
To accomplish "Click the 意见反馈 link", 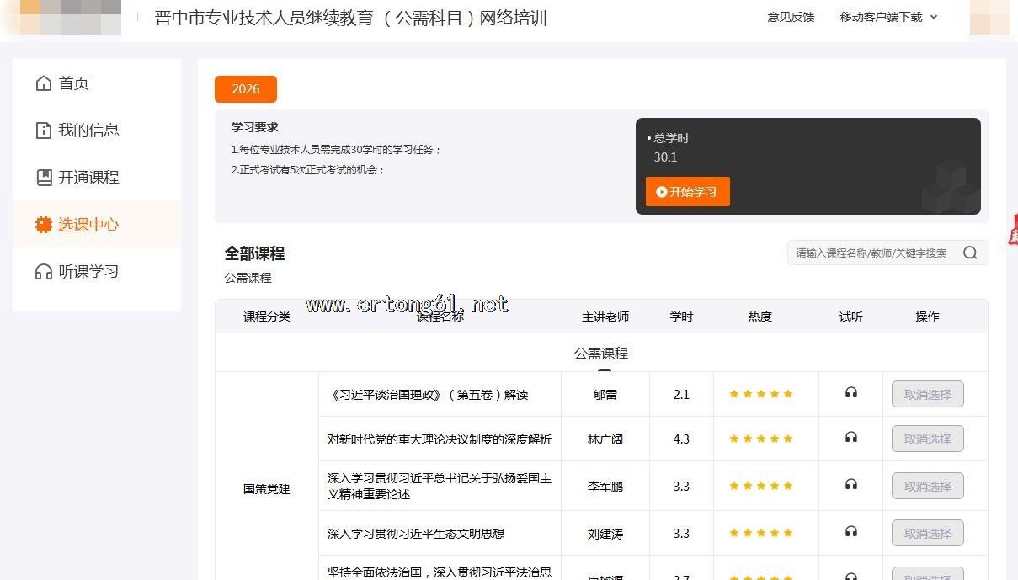I will click(791, 17).
